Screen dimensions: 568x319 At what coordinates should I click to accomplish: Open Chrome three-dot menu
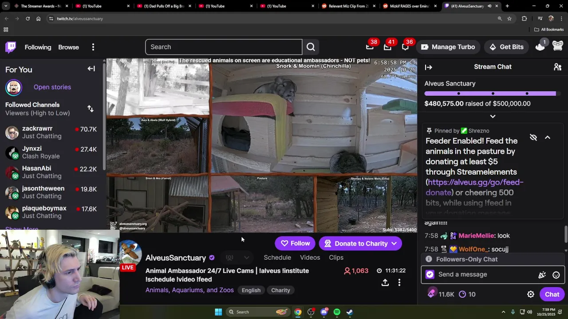(561, 19)
